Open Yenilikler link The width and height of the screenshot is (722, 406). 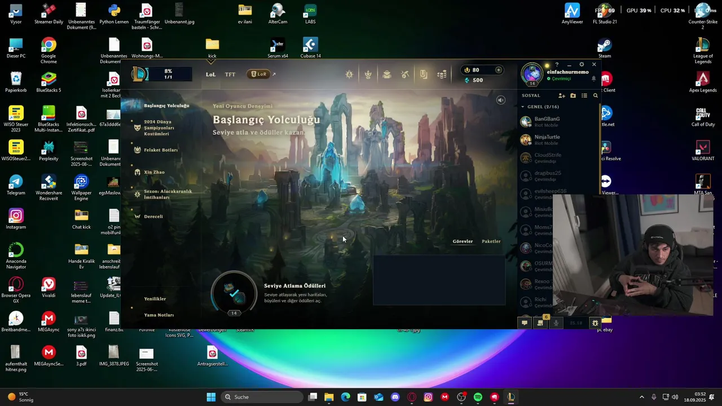(155, 299)
